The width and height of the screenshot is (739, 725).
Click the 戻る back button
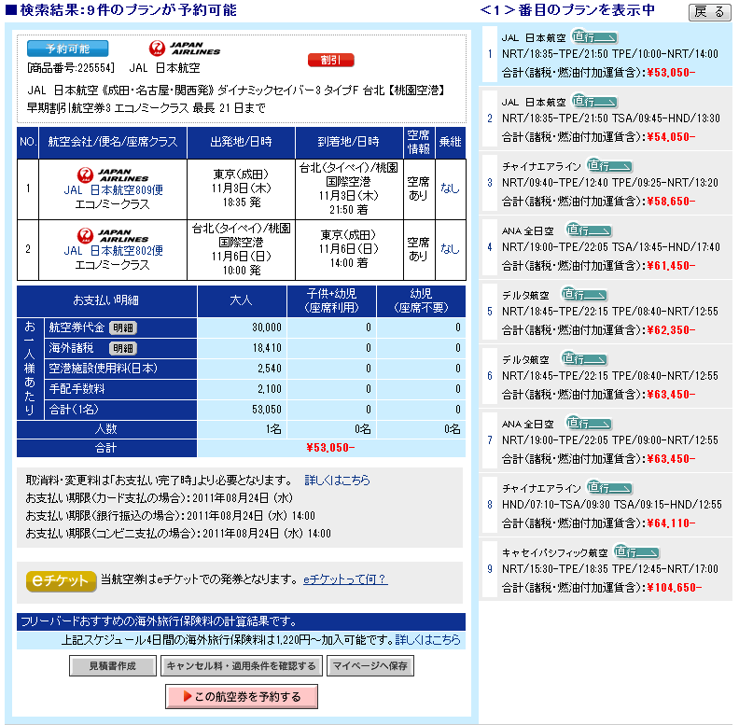click(709, 12)
